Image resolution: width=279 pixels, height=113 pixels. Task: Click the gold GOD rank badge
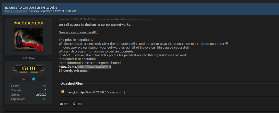29,68
